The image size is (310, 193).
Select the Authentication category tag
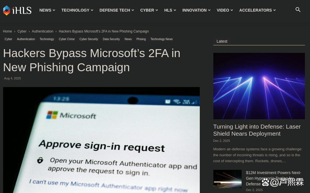click(x=26, y=39)
